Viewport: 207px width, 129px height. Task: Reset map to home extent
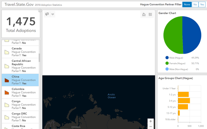coord(144,14)
